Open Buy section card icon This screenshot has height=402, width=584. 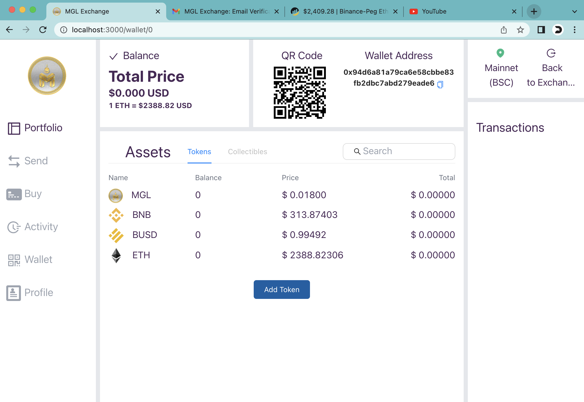[14, 194]
